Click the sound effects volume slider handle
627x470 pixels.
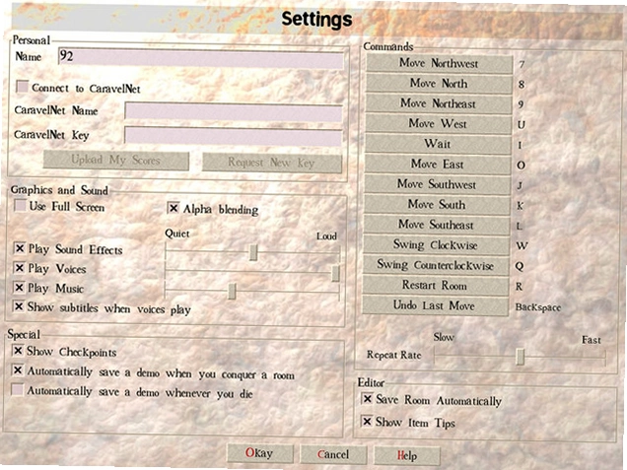pyautogui.click(x=253, y=252)
